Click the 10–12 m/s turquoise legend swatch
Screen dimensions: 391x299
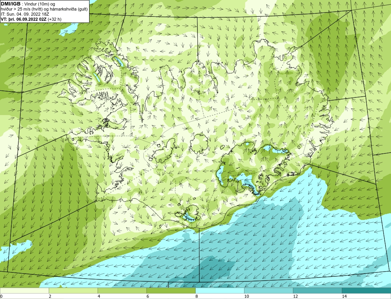[269, 290]
